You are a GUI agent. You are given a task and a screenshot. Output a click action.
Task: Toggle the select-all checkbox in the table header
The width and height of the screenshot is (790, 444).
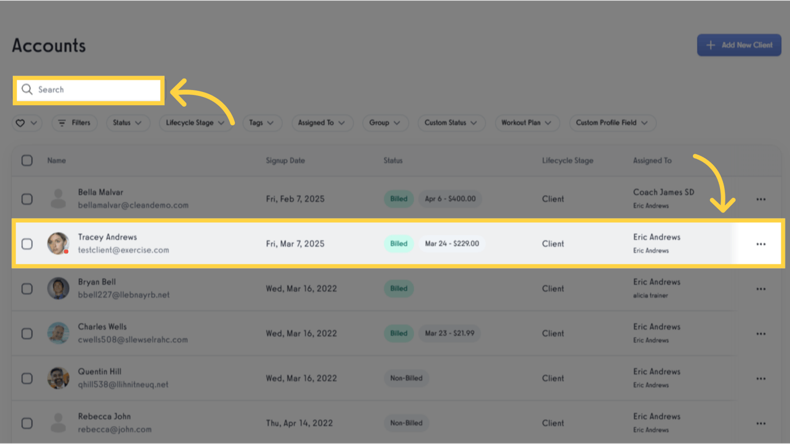coord(27,160)
